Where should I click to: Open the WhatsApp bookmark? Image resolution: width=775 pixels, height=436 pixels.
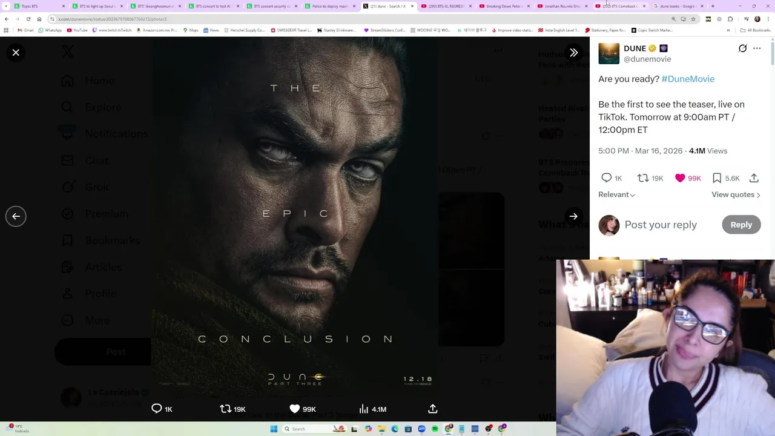click(50, 30)
